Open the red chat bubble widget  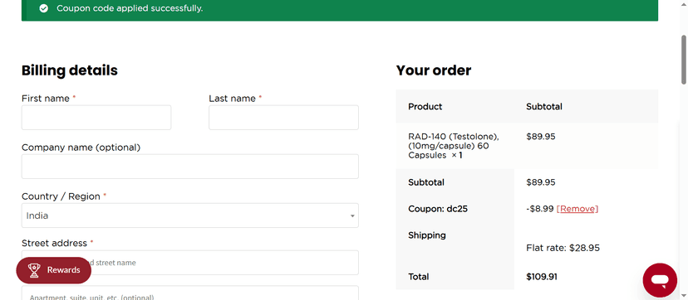pos(660,280)
